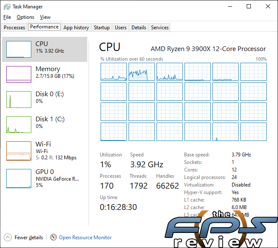Click the Handles count 66262
This screenshot has width=278, height=248.
pyautogui.click(x=167, y=186)
